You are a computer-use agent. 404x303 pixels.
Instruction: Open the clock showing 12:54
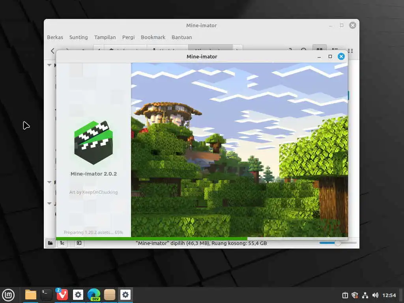tap(389, 295)
